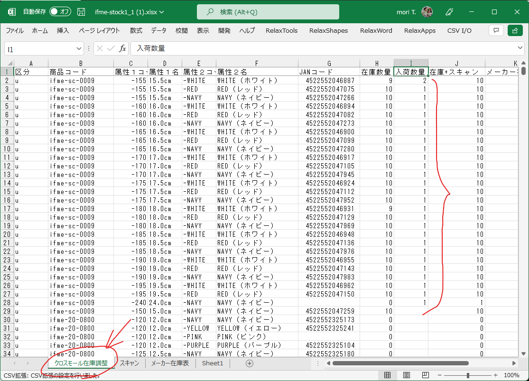Screen dimensions: 529x381
Task: Toggle the 自動保存 AutoSave switch
Action: coord(60,12)
